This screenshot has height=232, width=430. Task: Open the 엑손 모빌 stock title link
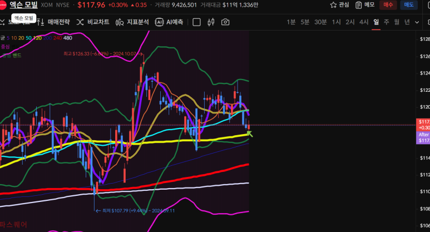tap(23, 4)
